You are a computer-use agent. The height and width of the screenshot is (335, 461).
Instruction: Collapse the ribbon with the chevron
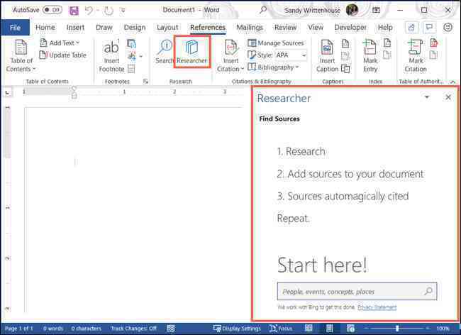[x=453, y=82]
